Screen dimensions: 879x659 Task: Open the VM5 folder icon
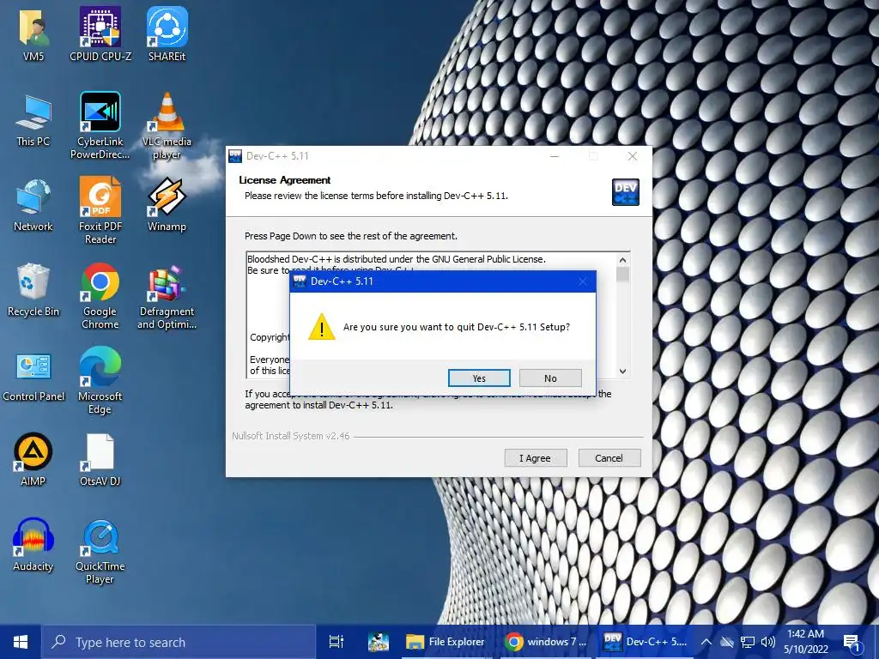tap(33, 33)
